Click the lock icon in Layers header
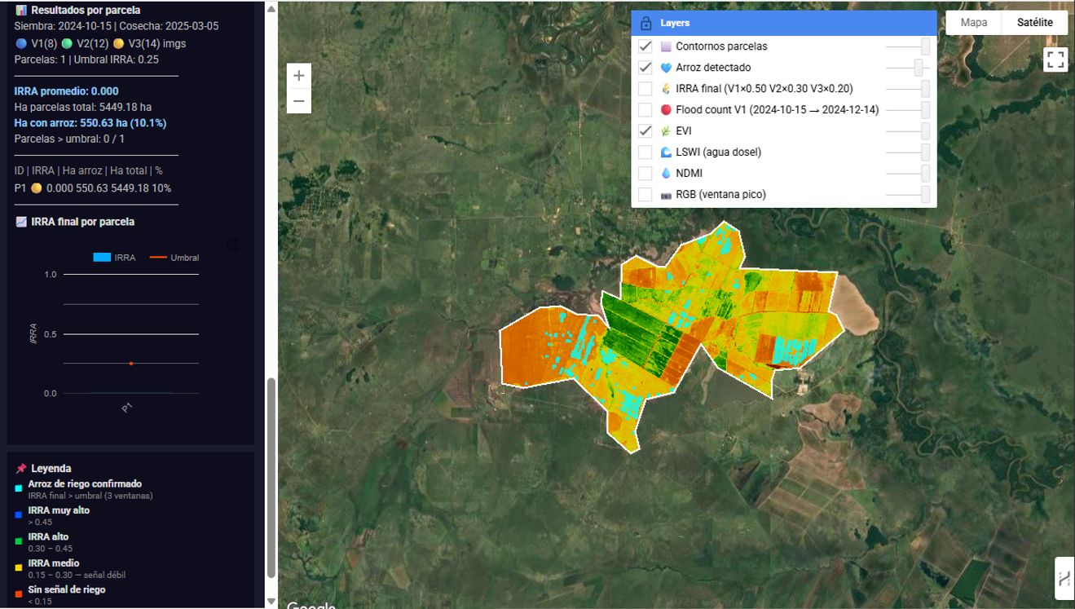 (x=645, y=24)
